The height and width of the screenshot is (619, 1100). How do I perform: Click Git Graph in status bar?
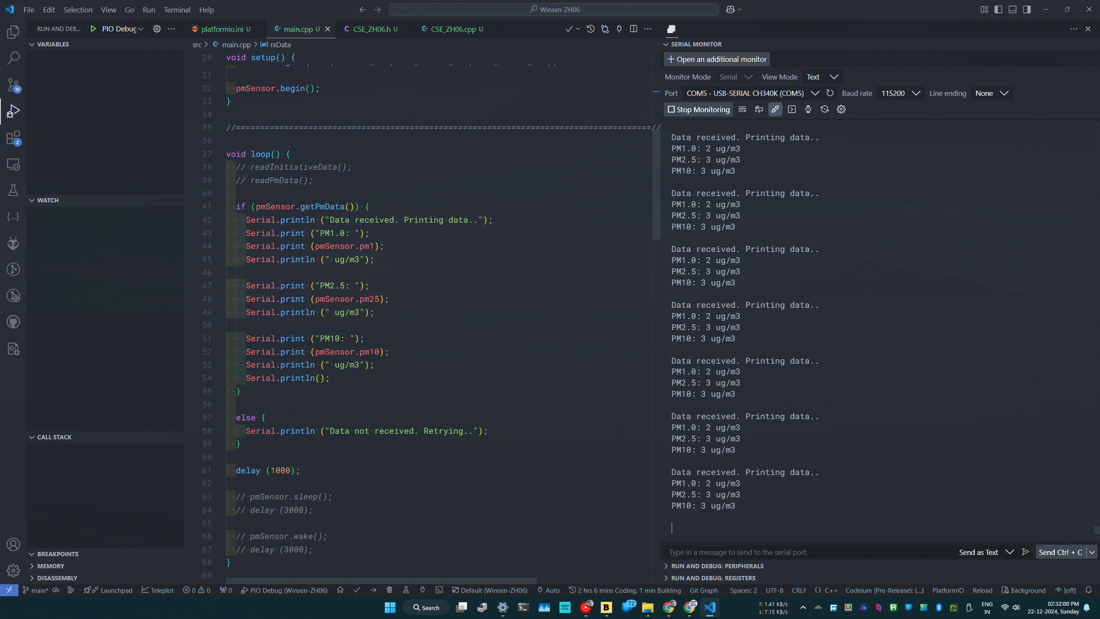703,590
